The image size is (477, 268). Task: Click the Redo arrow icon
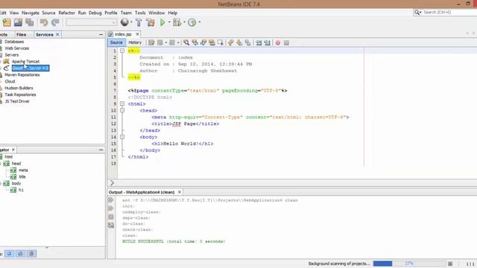click(55, 22)
